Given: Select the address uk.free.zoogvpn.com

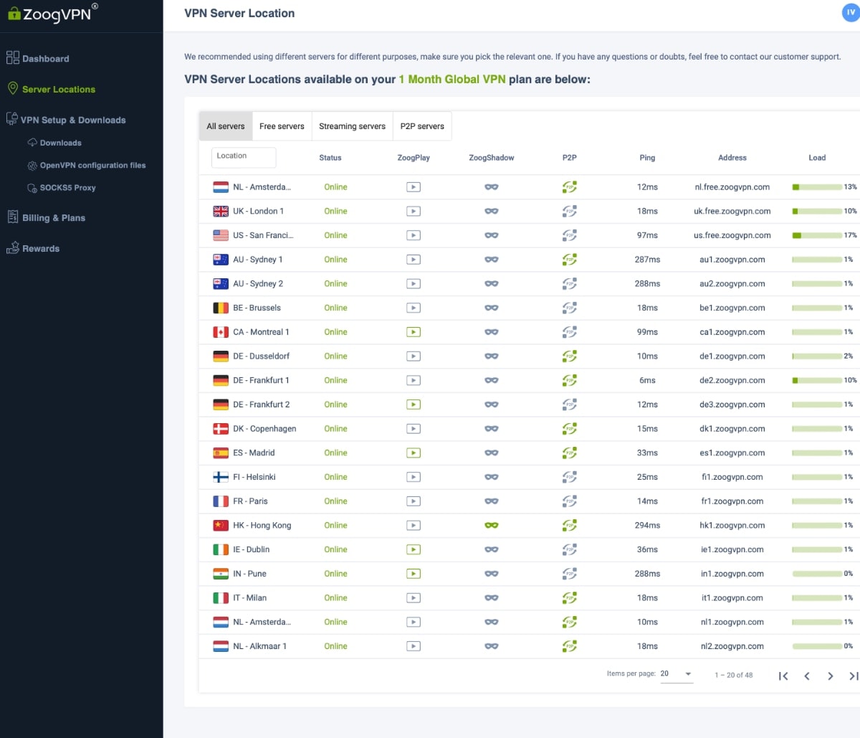Looking at the screenshot, I should [x=732, y=212].
